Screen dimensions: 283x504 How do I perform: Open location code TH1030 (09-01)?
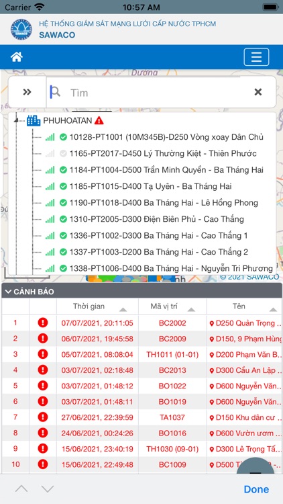pyautogui.click(x=172, y=449)
